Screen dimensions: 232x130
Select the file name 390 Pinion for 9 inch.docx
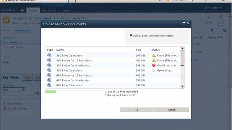73,65
